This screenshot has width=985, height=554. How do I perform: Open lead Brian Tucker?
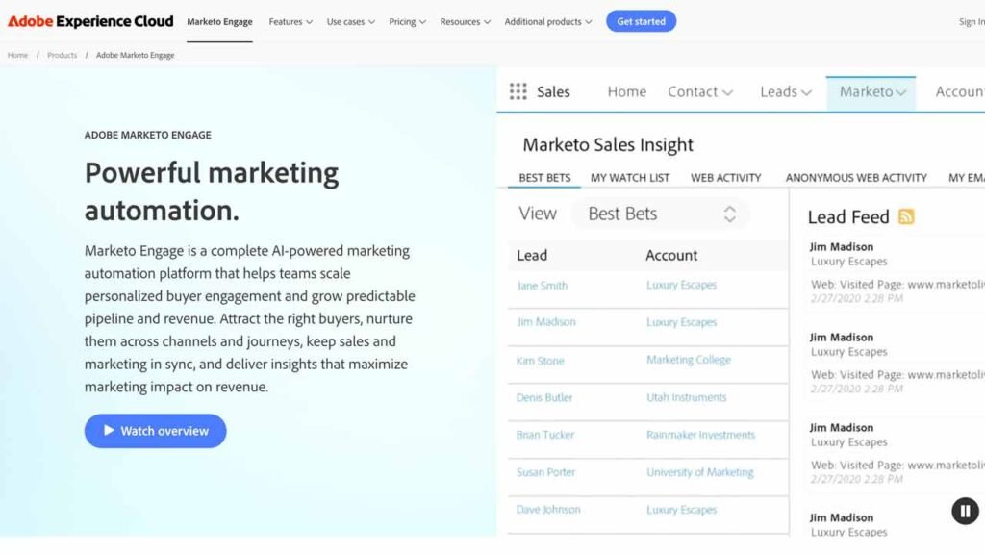(545, 435)
